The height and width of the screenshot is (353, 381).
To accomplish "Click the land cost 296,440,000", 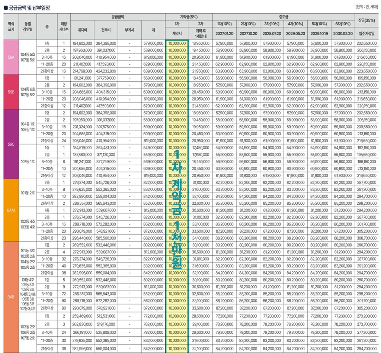I will pos(82,238).
